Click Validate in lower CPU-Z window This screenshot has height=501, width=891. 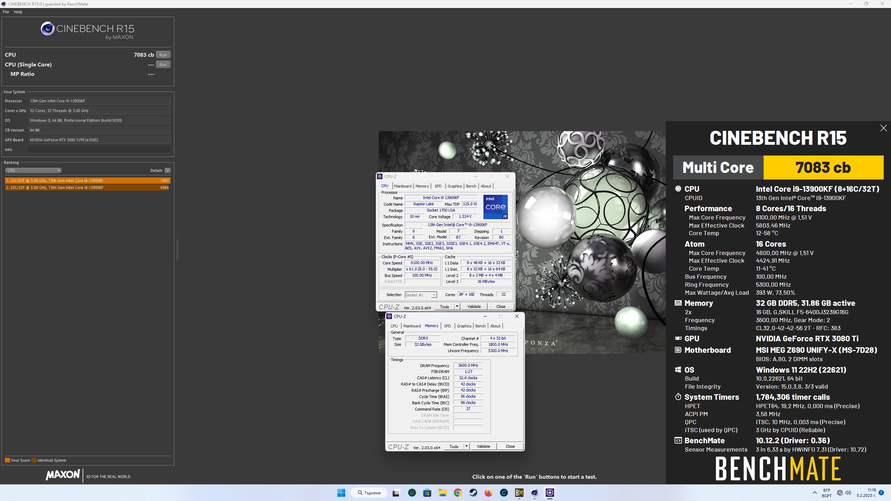(483, 446)
